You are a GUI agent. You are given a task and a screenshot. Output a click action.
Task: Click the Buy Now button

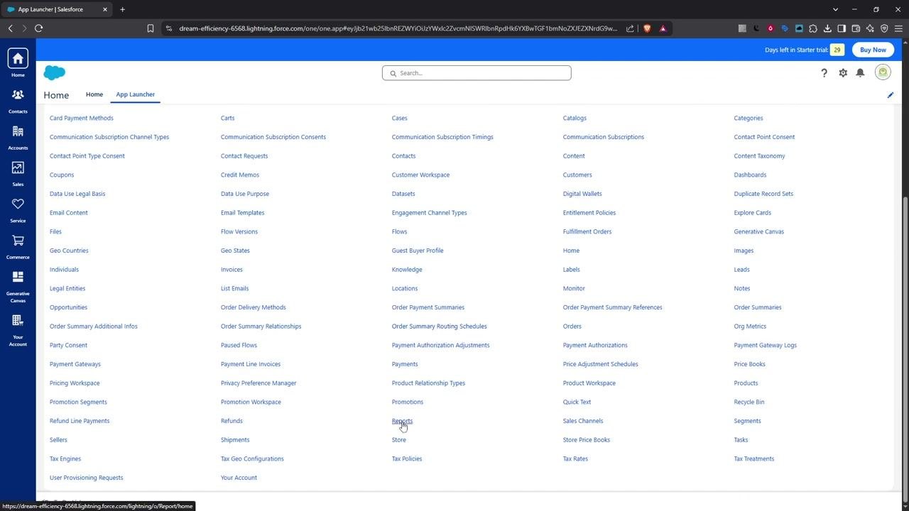click(873, 50)
